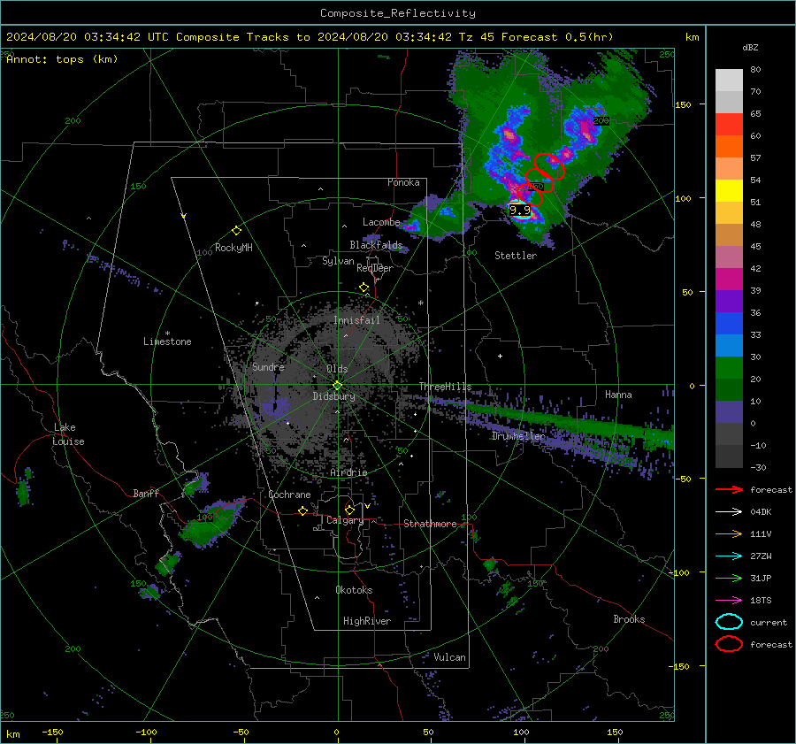Click the Didsbury label
796x744 pixels.
[x=334, y=396]
